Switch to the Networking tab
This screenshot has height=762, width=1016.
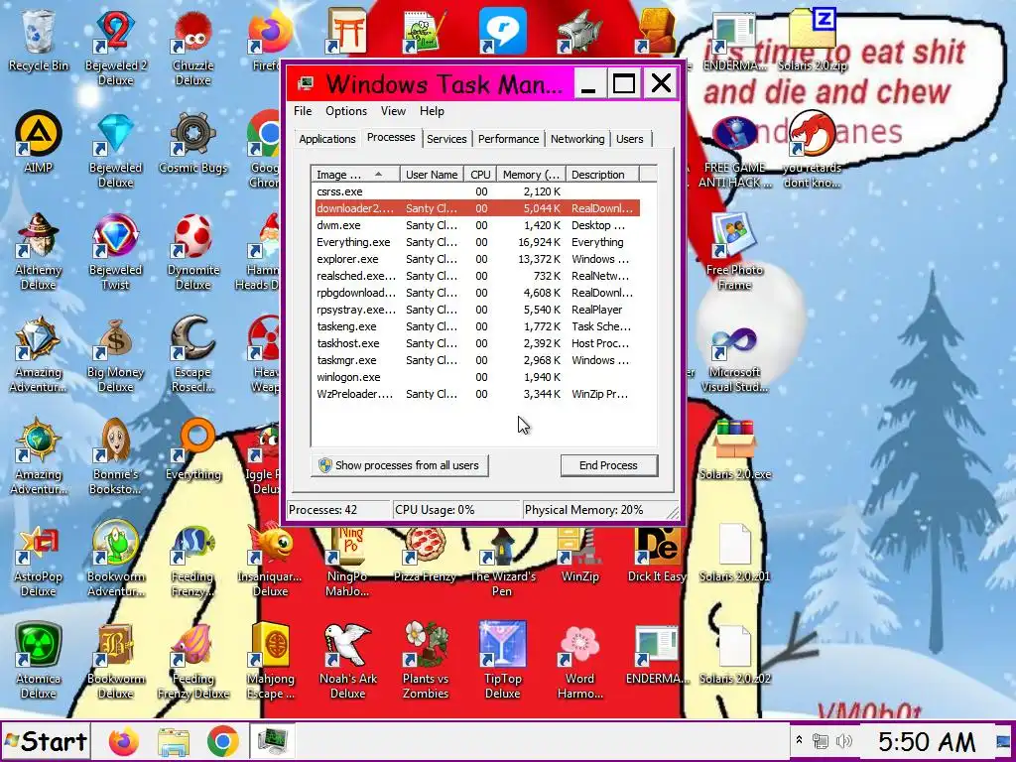click(x=577, y=139)
